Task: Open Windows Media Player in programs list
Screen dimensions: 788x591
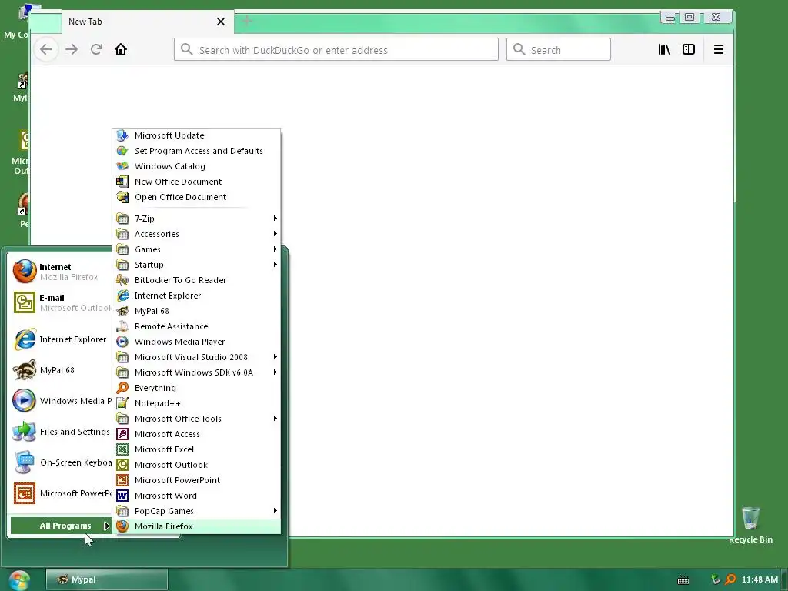Action: click(x=196, y=342)
